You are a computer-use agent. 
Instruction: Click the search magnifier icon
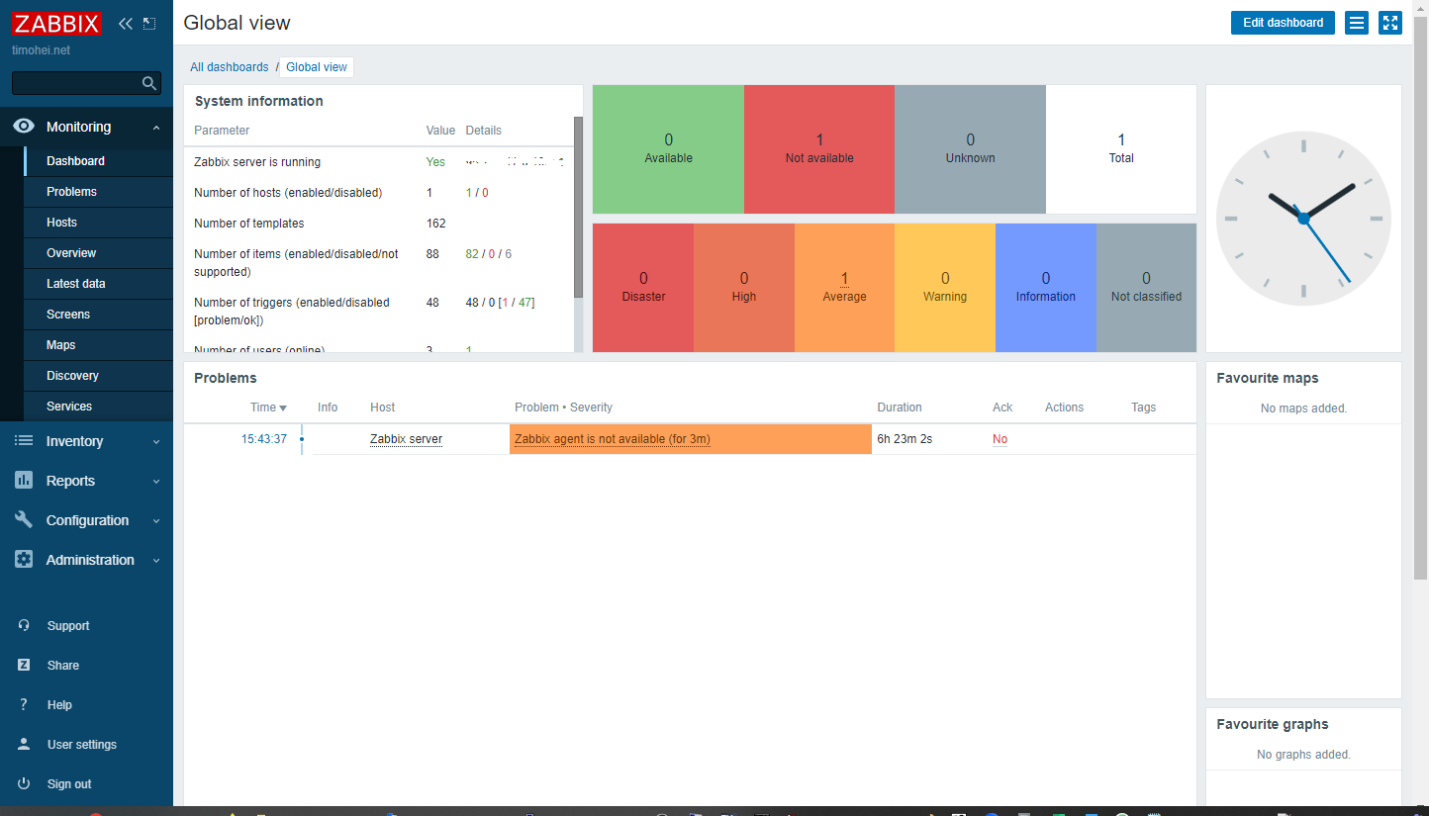(x=149, y=83)
